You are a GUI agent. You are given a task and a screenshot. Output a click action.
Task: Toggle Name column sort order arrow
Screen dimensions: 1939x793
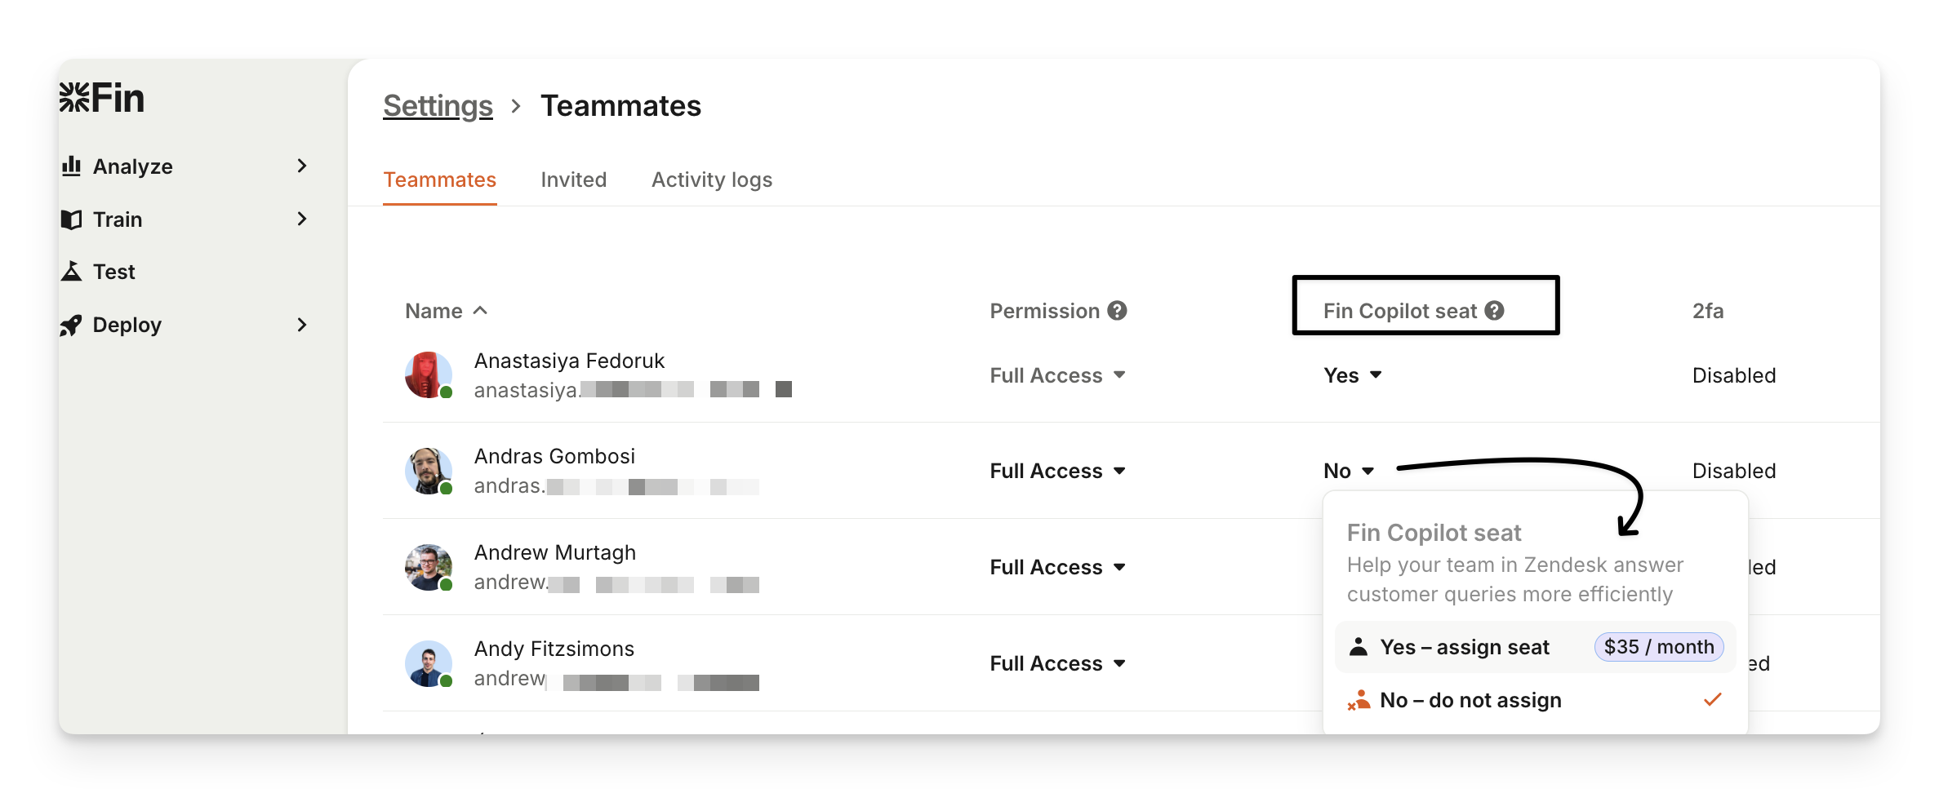tap(480, 311)
